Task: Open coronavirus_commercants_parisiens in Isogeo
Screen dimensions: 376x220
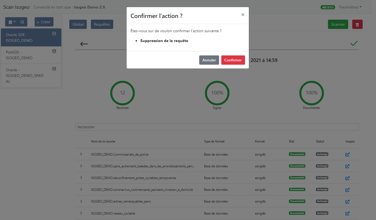Action: pyautogui.click(x=347, y=190)
